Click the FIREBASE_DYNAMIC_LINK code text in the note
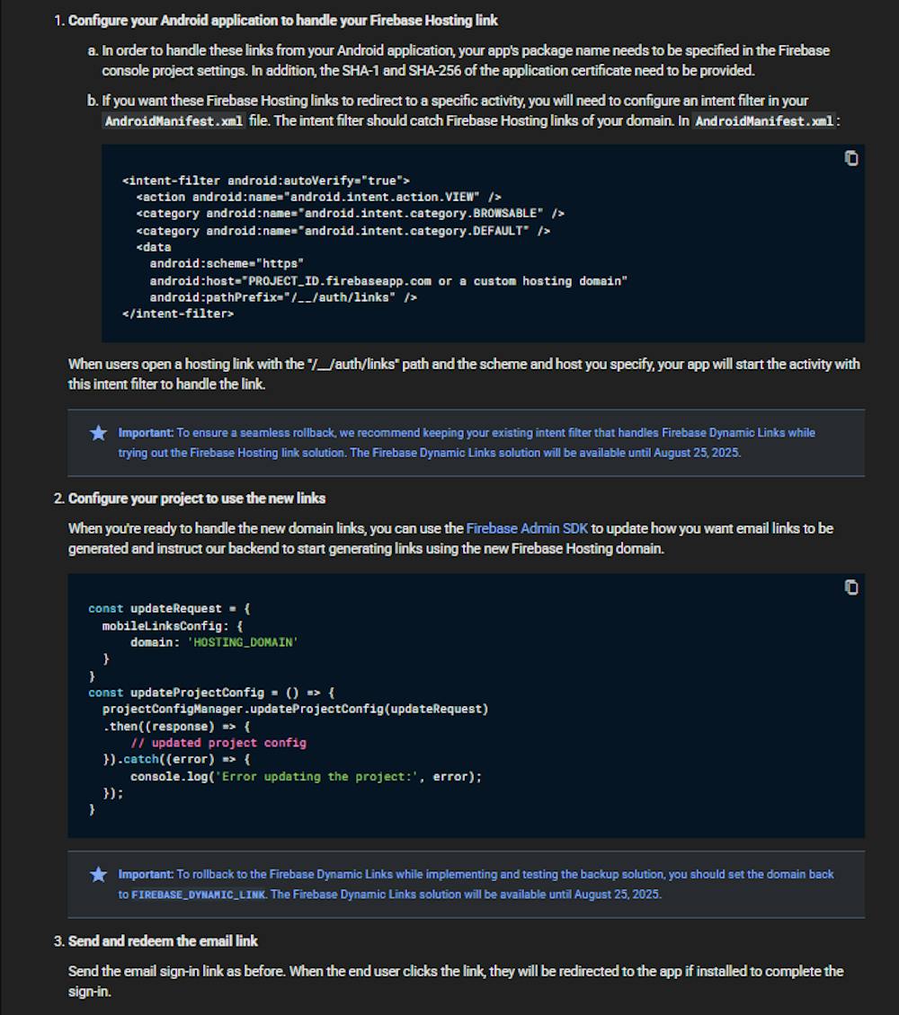899x1015 pixels. (x=198, y=895)
